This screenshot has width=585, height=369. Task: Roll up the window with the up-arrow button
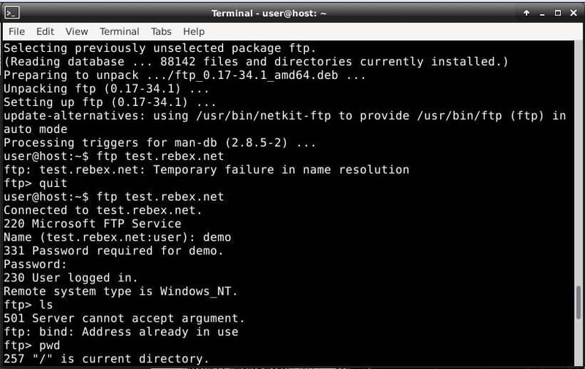tap(526, 13)
